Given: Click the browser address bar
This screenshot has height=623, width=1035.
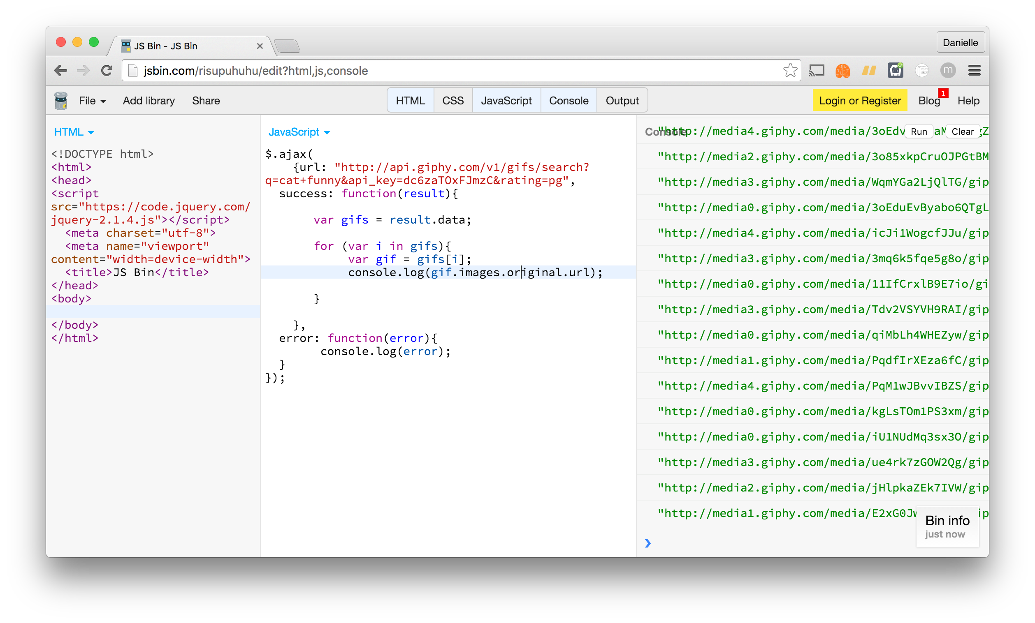Looking at the screenshot, I should 461,71.
